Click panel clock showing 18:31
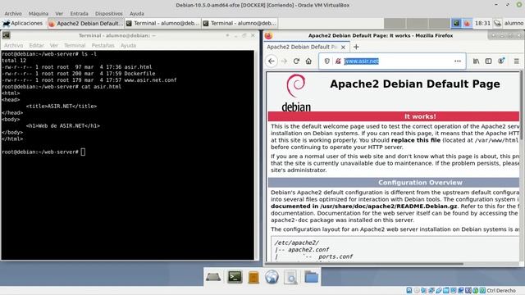Image resolution: width=525 pixels, height=295 pixels. coord(482,24)
